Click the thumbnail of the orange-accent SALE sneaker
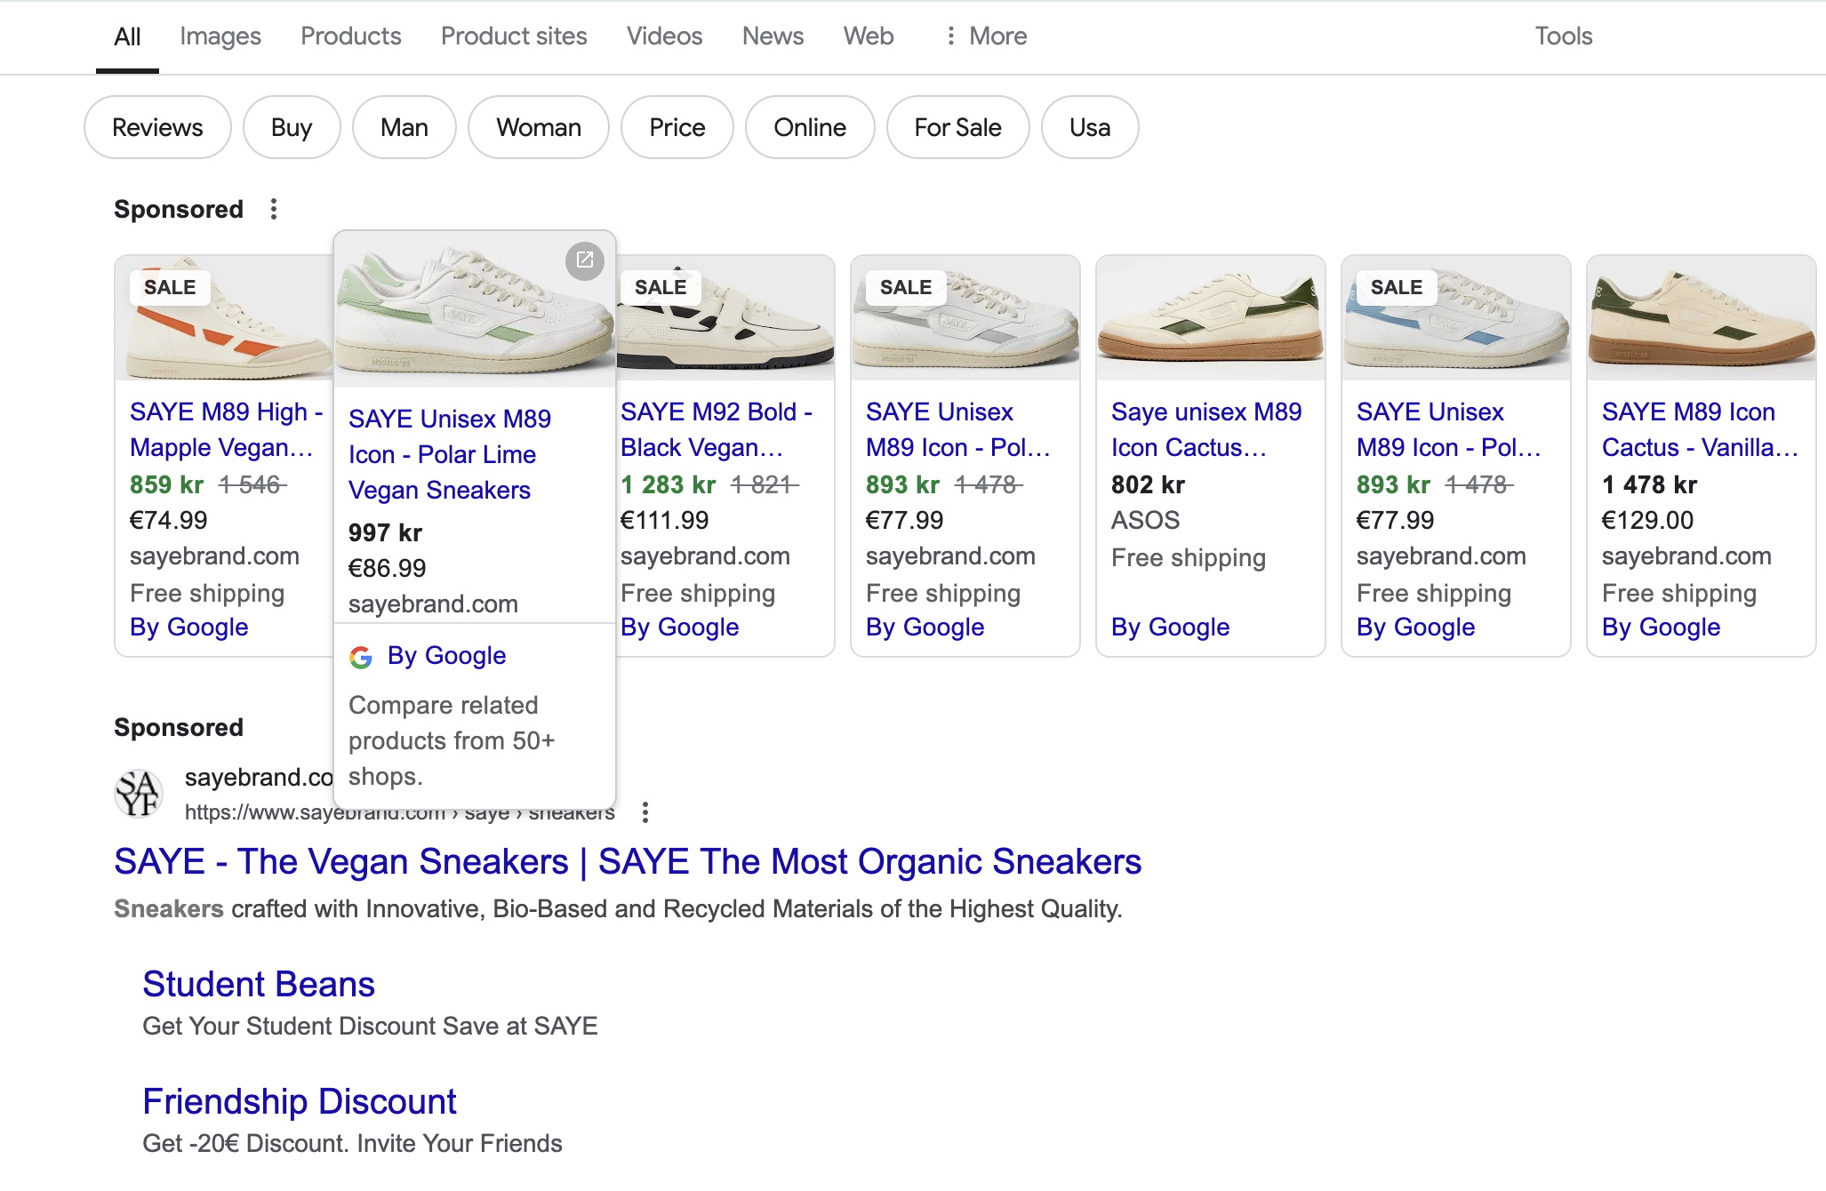The width and height of the screenshot is (1826, 1191). coord(222,320)
